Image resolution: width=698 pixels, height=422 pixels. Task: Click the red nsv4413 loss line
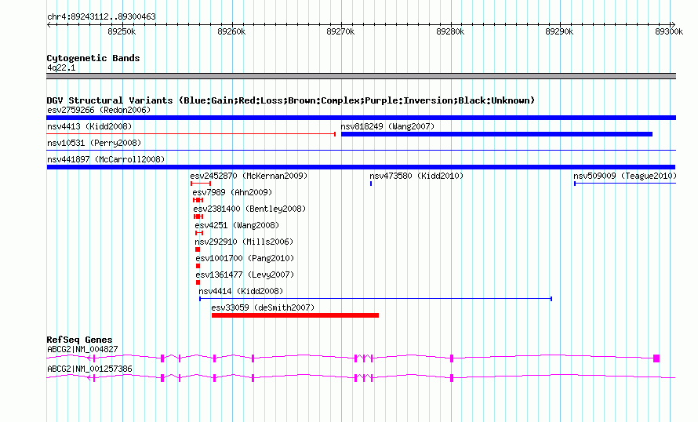pyautogui.click(x=191, y=133)
